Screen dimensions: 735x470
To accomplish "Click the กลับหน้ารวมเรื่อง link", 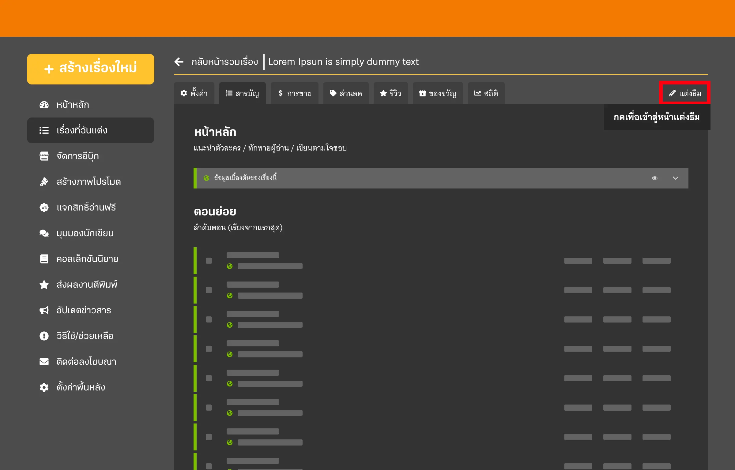I will (224, 62).
